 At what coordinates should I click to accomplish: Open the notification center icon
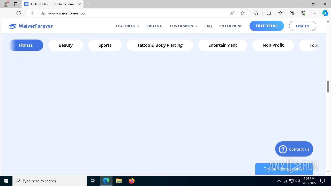point(323,181)
